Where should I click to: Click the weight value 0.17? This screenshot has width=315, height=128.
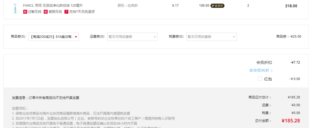pos(175,6)
